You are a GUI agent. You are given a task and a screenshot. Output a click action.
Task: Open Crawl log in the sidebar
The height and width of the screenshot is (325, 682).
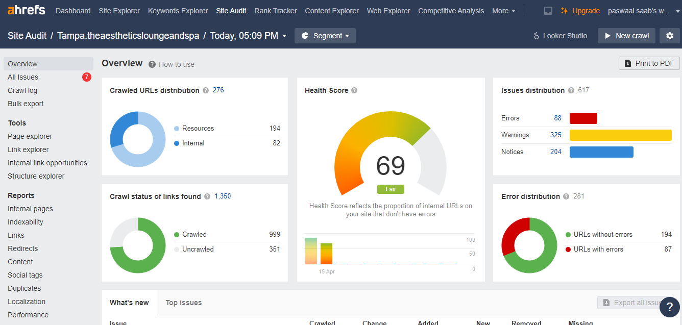[22, 90]
